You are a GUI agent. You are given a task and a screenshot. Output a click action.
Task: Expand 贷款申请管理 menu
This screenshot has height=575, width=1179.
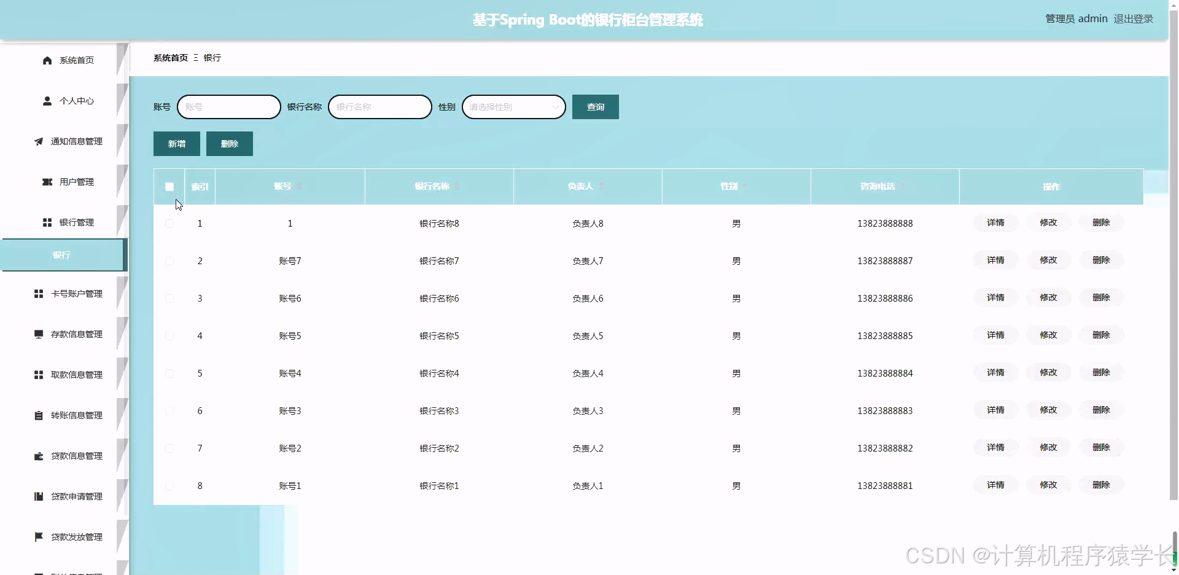tap(64, 496)
